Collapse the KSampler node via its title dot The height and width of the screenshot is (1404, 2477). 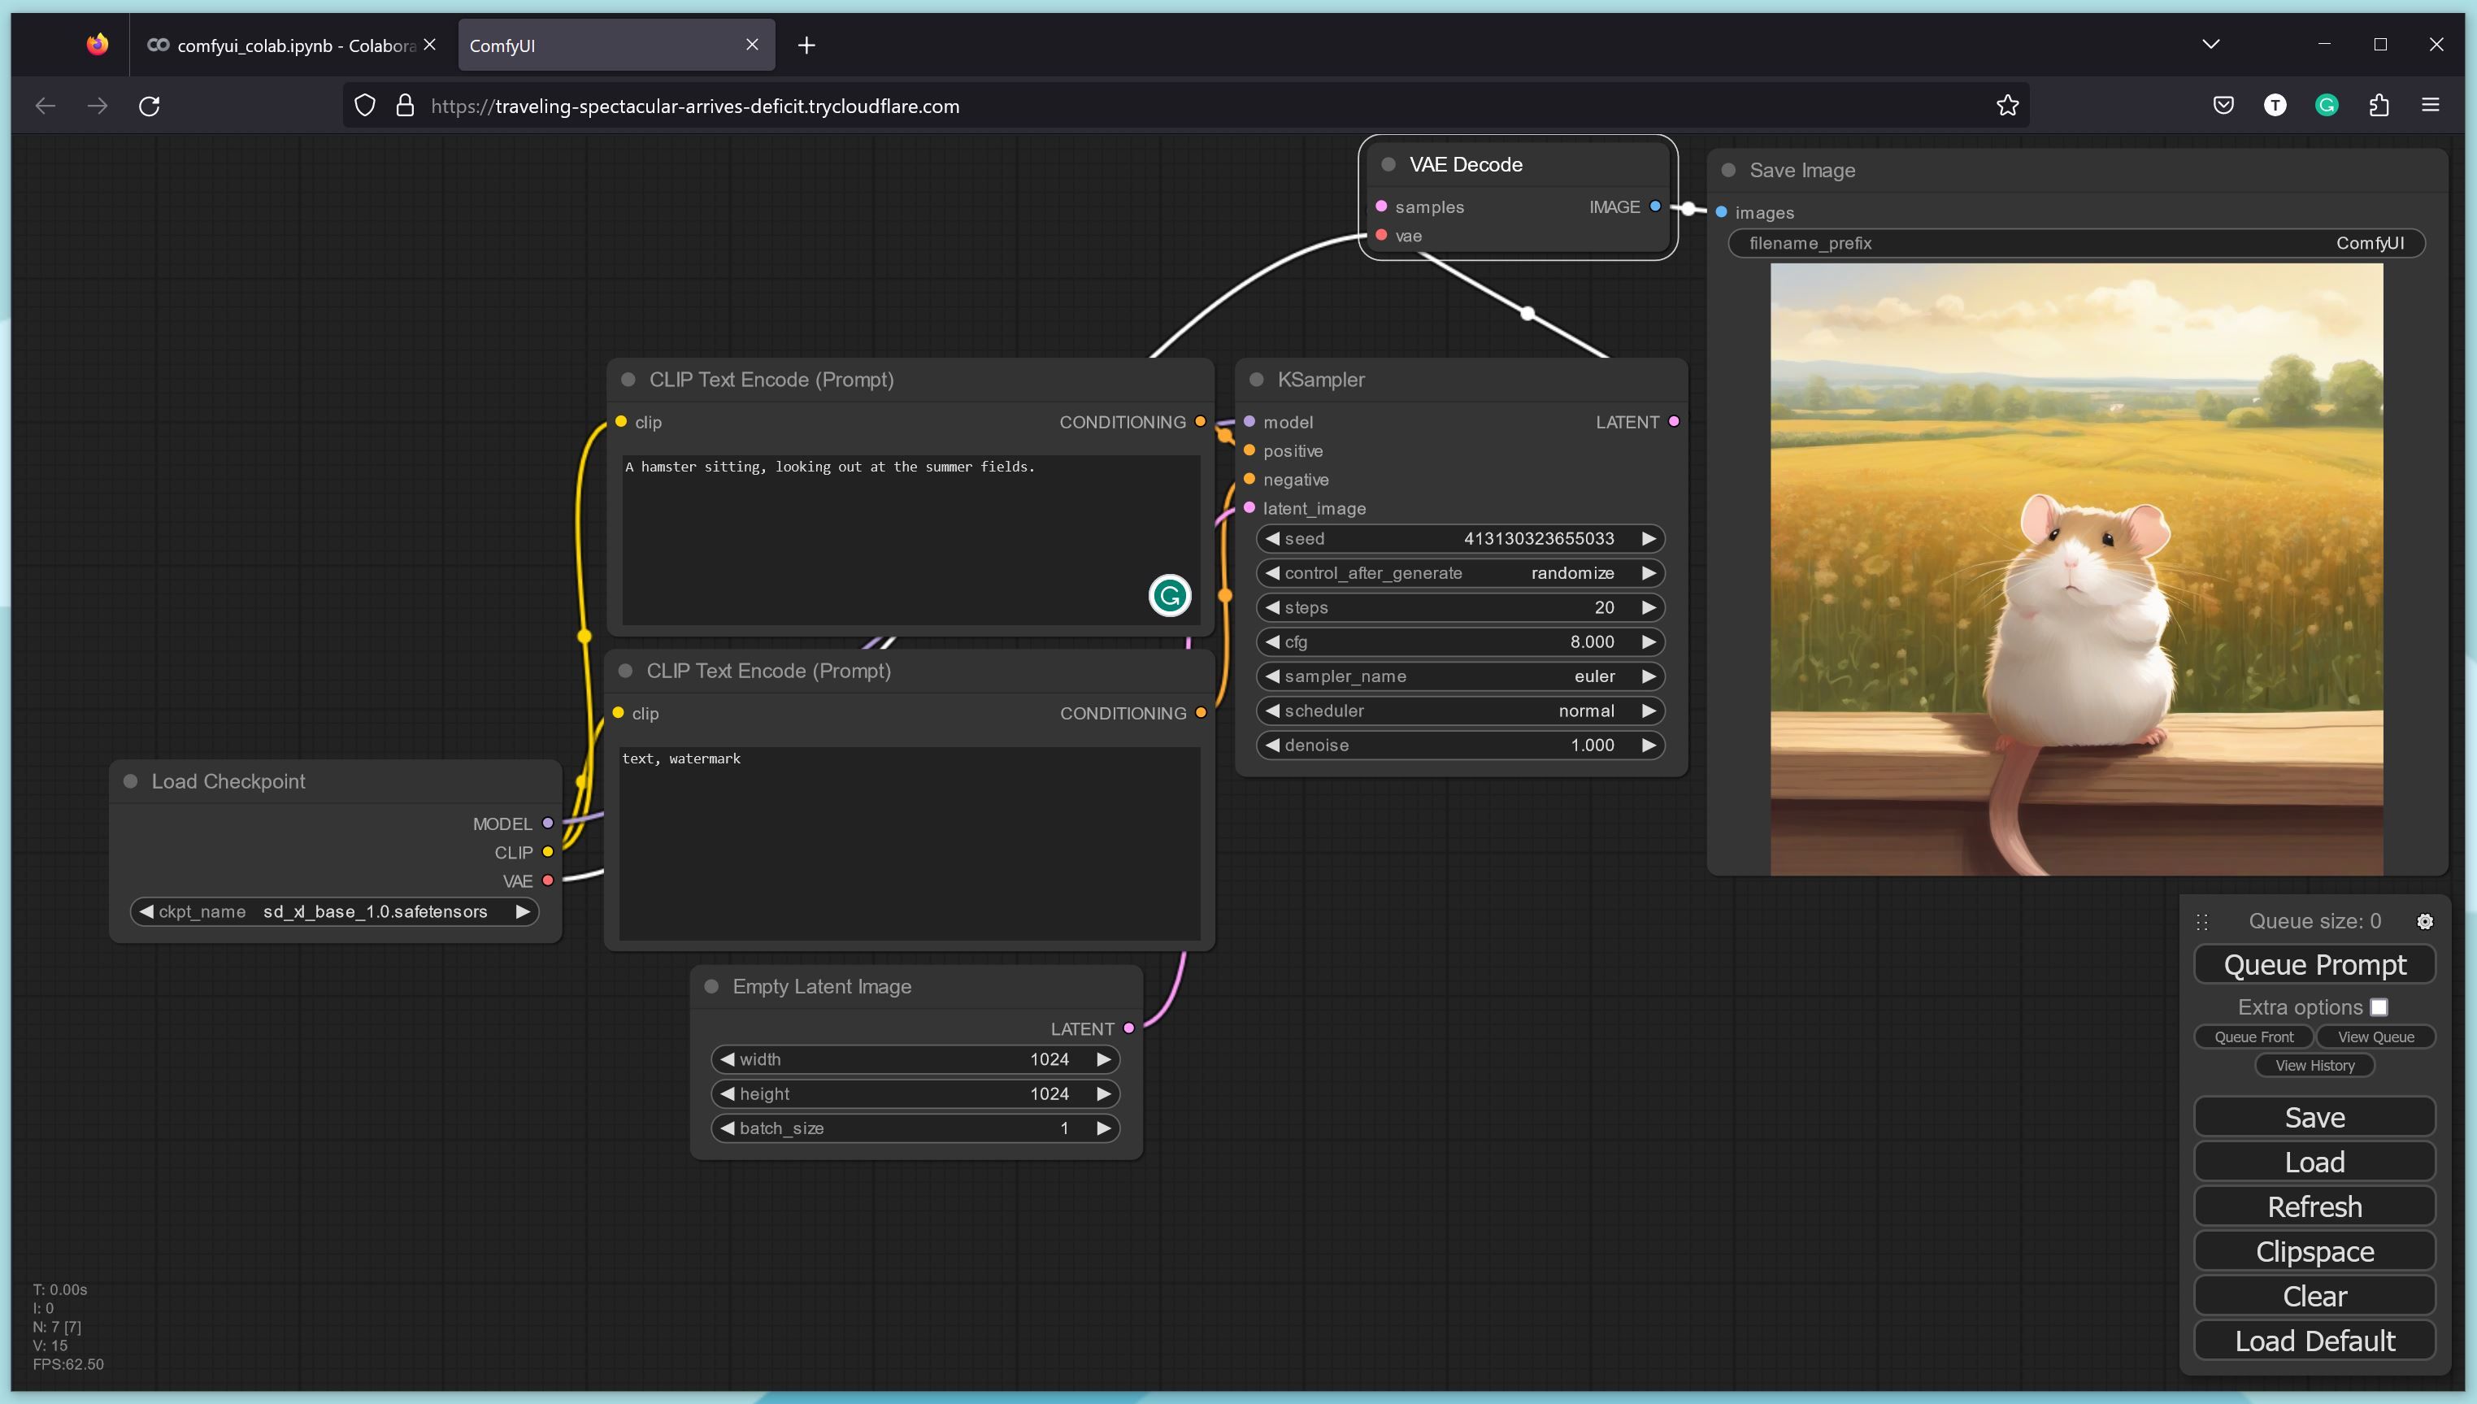(x=1255, y=380)
